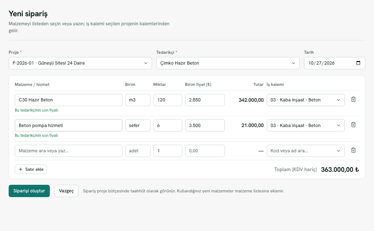This screenshot has width=374, height=231.
Task: Click the 'İş kalemi' column header
Action: point(275,84)
